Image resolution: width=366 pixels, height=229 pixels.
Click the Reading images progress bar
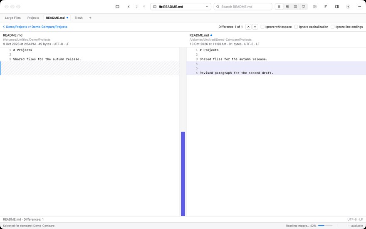[x=324, y=226]
